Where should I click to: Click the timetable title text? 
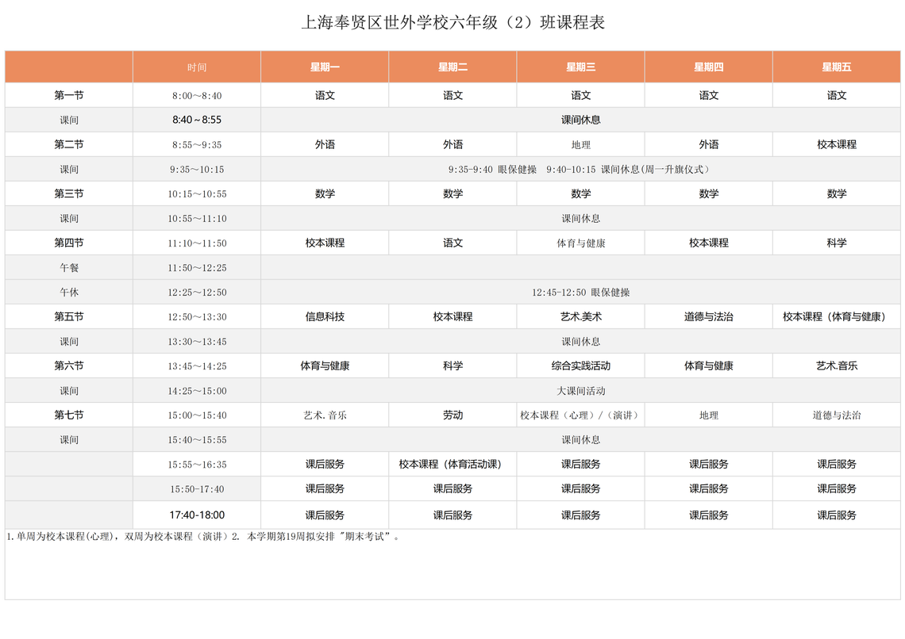452,22
